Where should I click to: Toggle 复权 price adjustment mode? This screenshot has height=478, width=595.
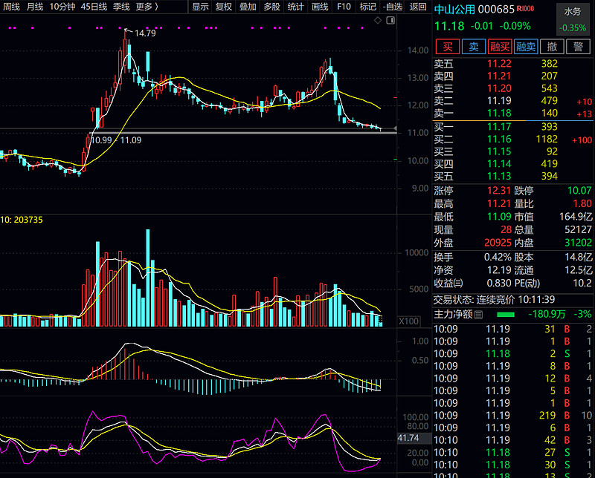click(x=223, y=7)
